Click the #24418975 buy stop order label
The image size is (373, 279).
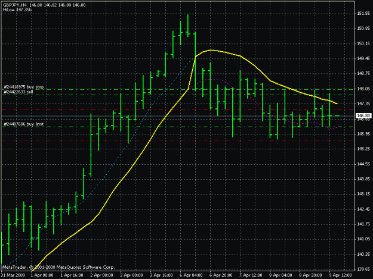tap(23, 87)
